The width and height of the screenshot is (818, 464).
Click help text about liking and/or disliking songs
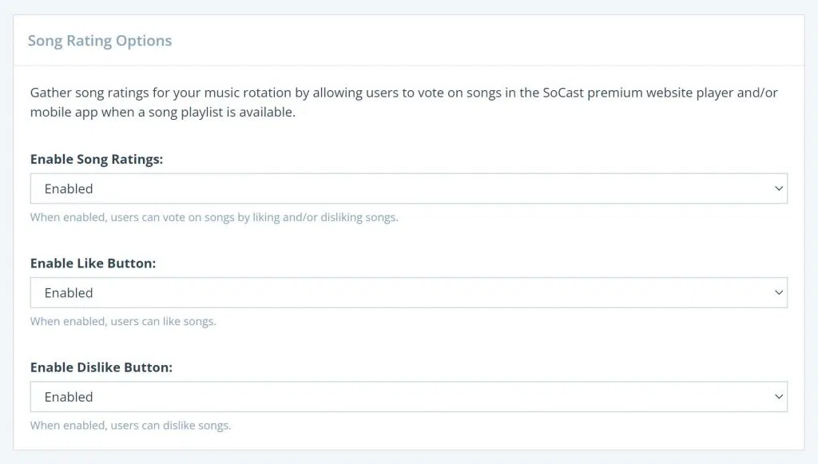(x=214, y=217)
